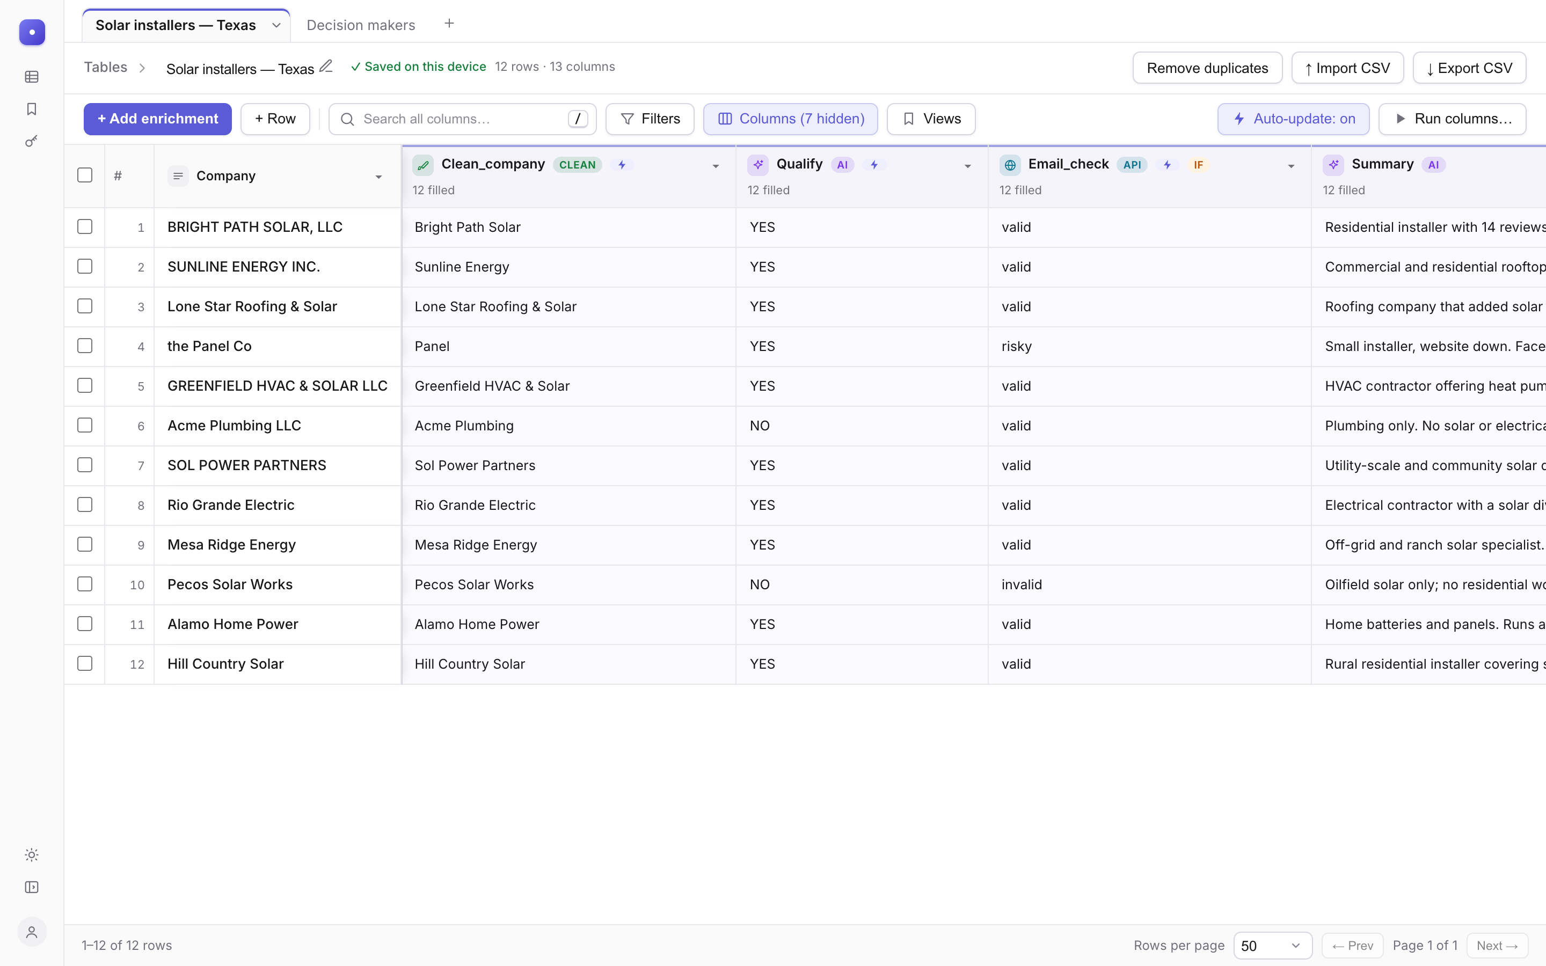Toggle theme with the sun icon
This screenshot has height=966, width=1546.
pos(32,855)
